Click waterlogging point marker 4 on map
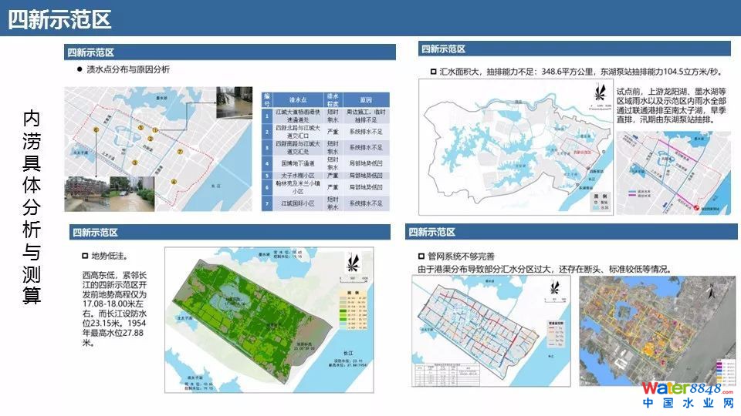This screenshot has width=741, height=416. pos(174,182)
